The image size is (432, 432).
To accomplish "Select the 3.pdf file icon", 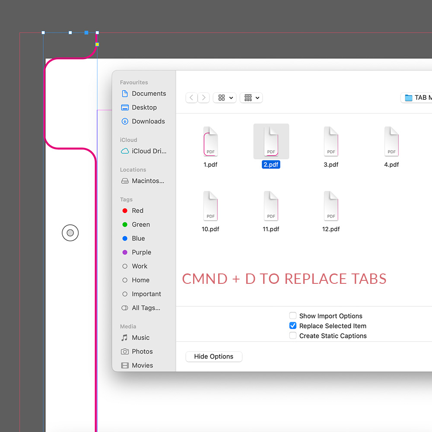I will pyautogui.click(x=331, y=141).
